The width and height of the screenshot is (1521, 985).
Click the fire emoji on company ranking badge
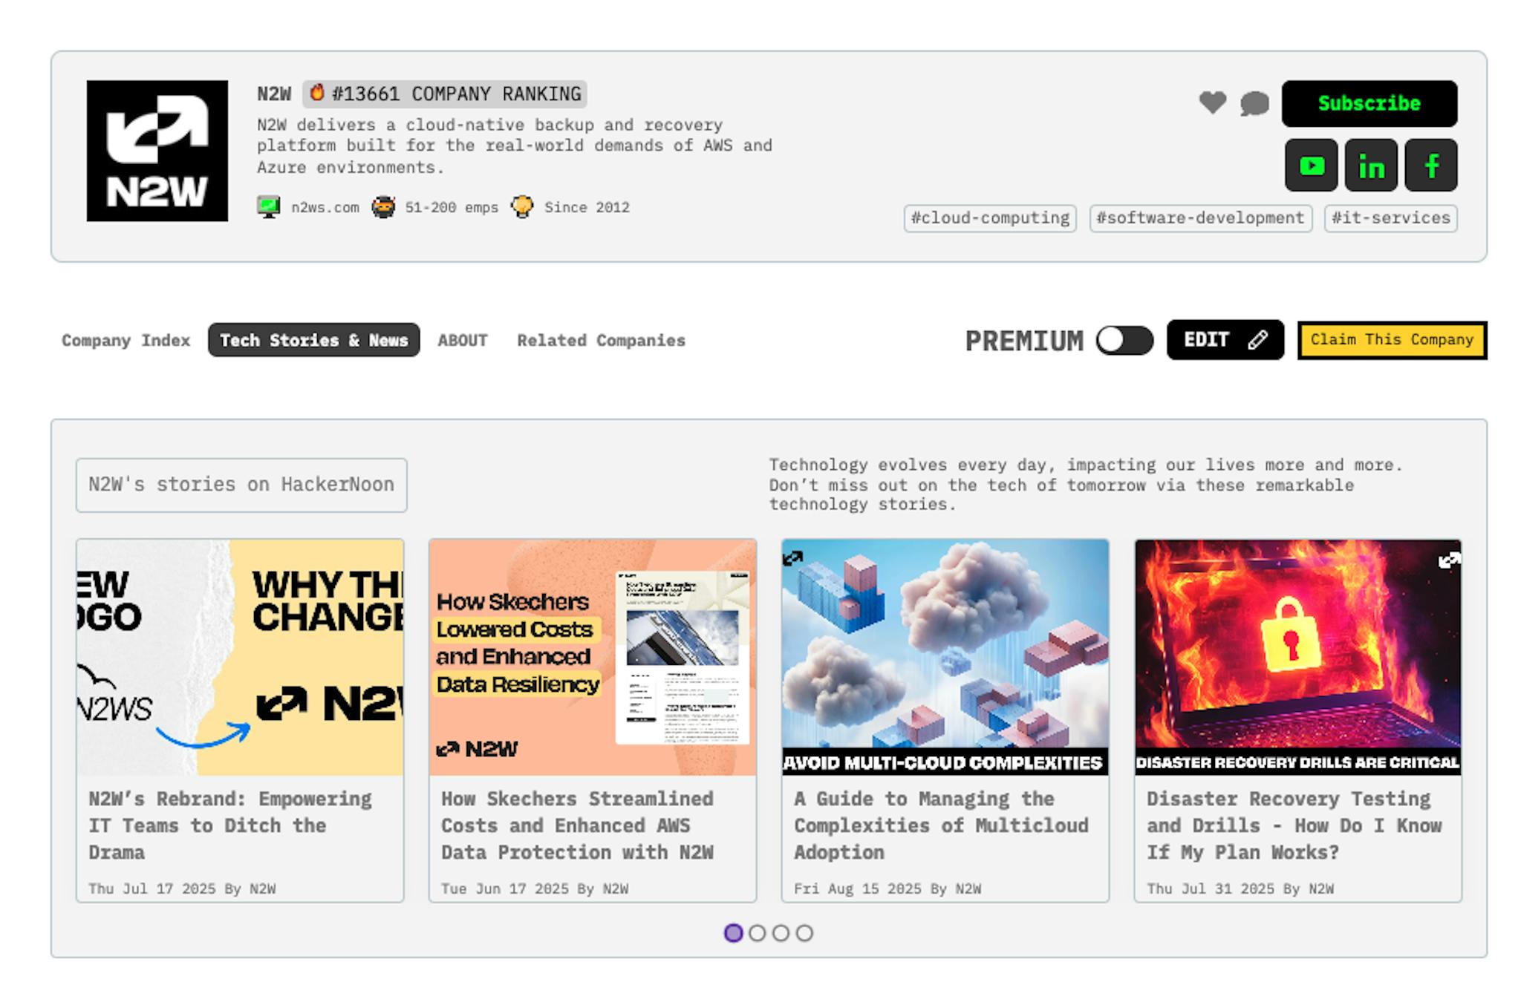point(318,93)
